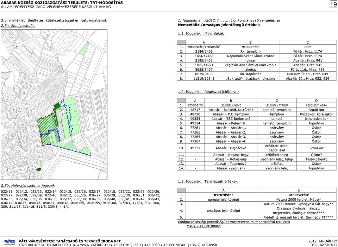Select cell 'Abasár – Abasár-1.'
Viewport: 338px width, 247px height.
[x=231, y=128]
